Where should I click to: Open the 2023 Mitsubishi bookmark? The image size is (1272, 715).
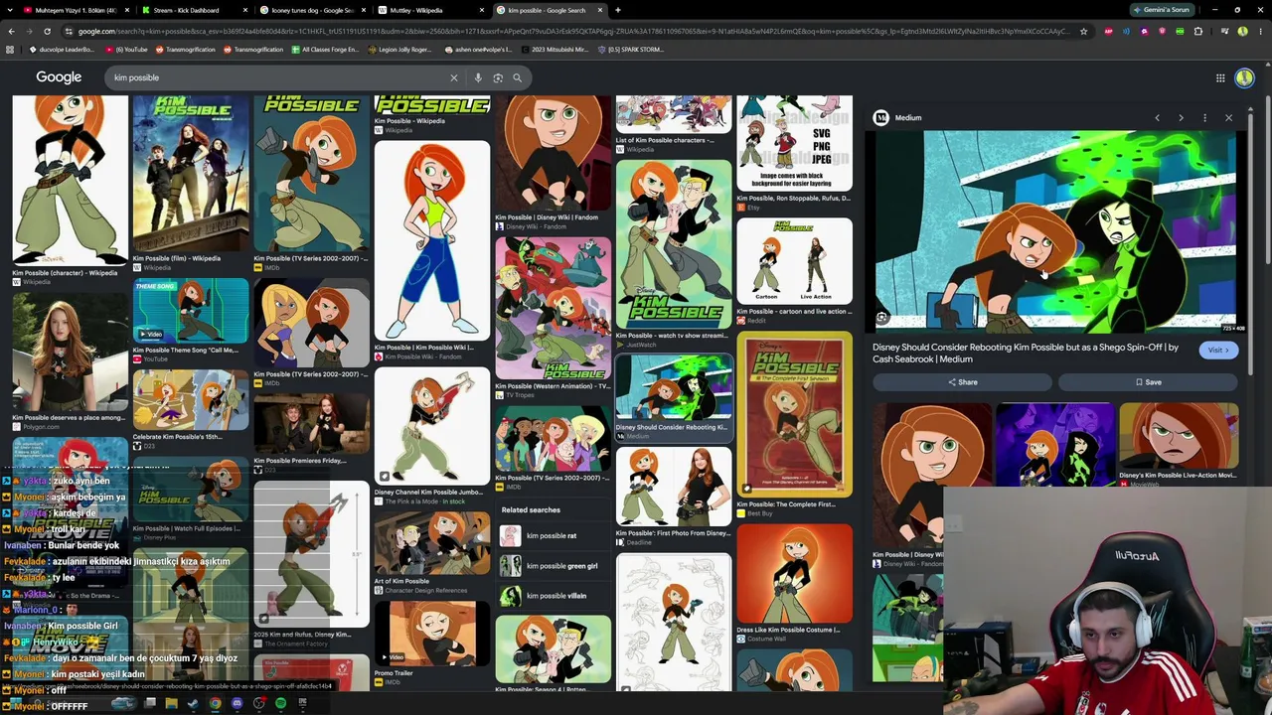556,49
